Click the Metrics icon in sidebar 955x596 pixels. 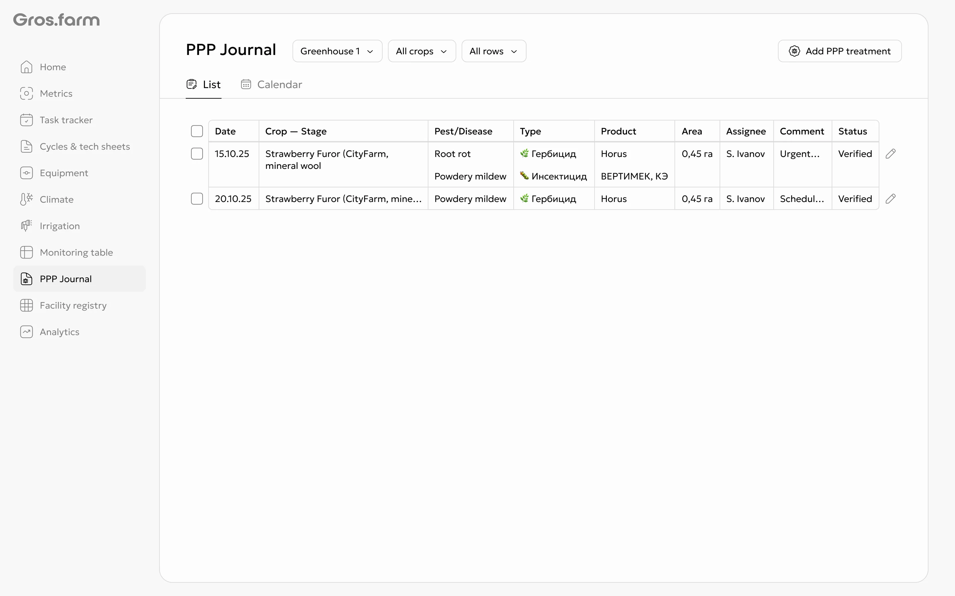pyautogui.click(x=27, y=93)
